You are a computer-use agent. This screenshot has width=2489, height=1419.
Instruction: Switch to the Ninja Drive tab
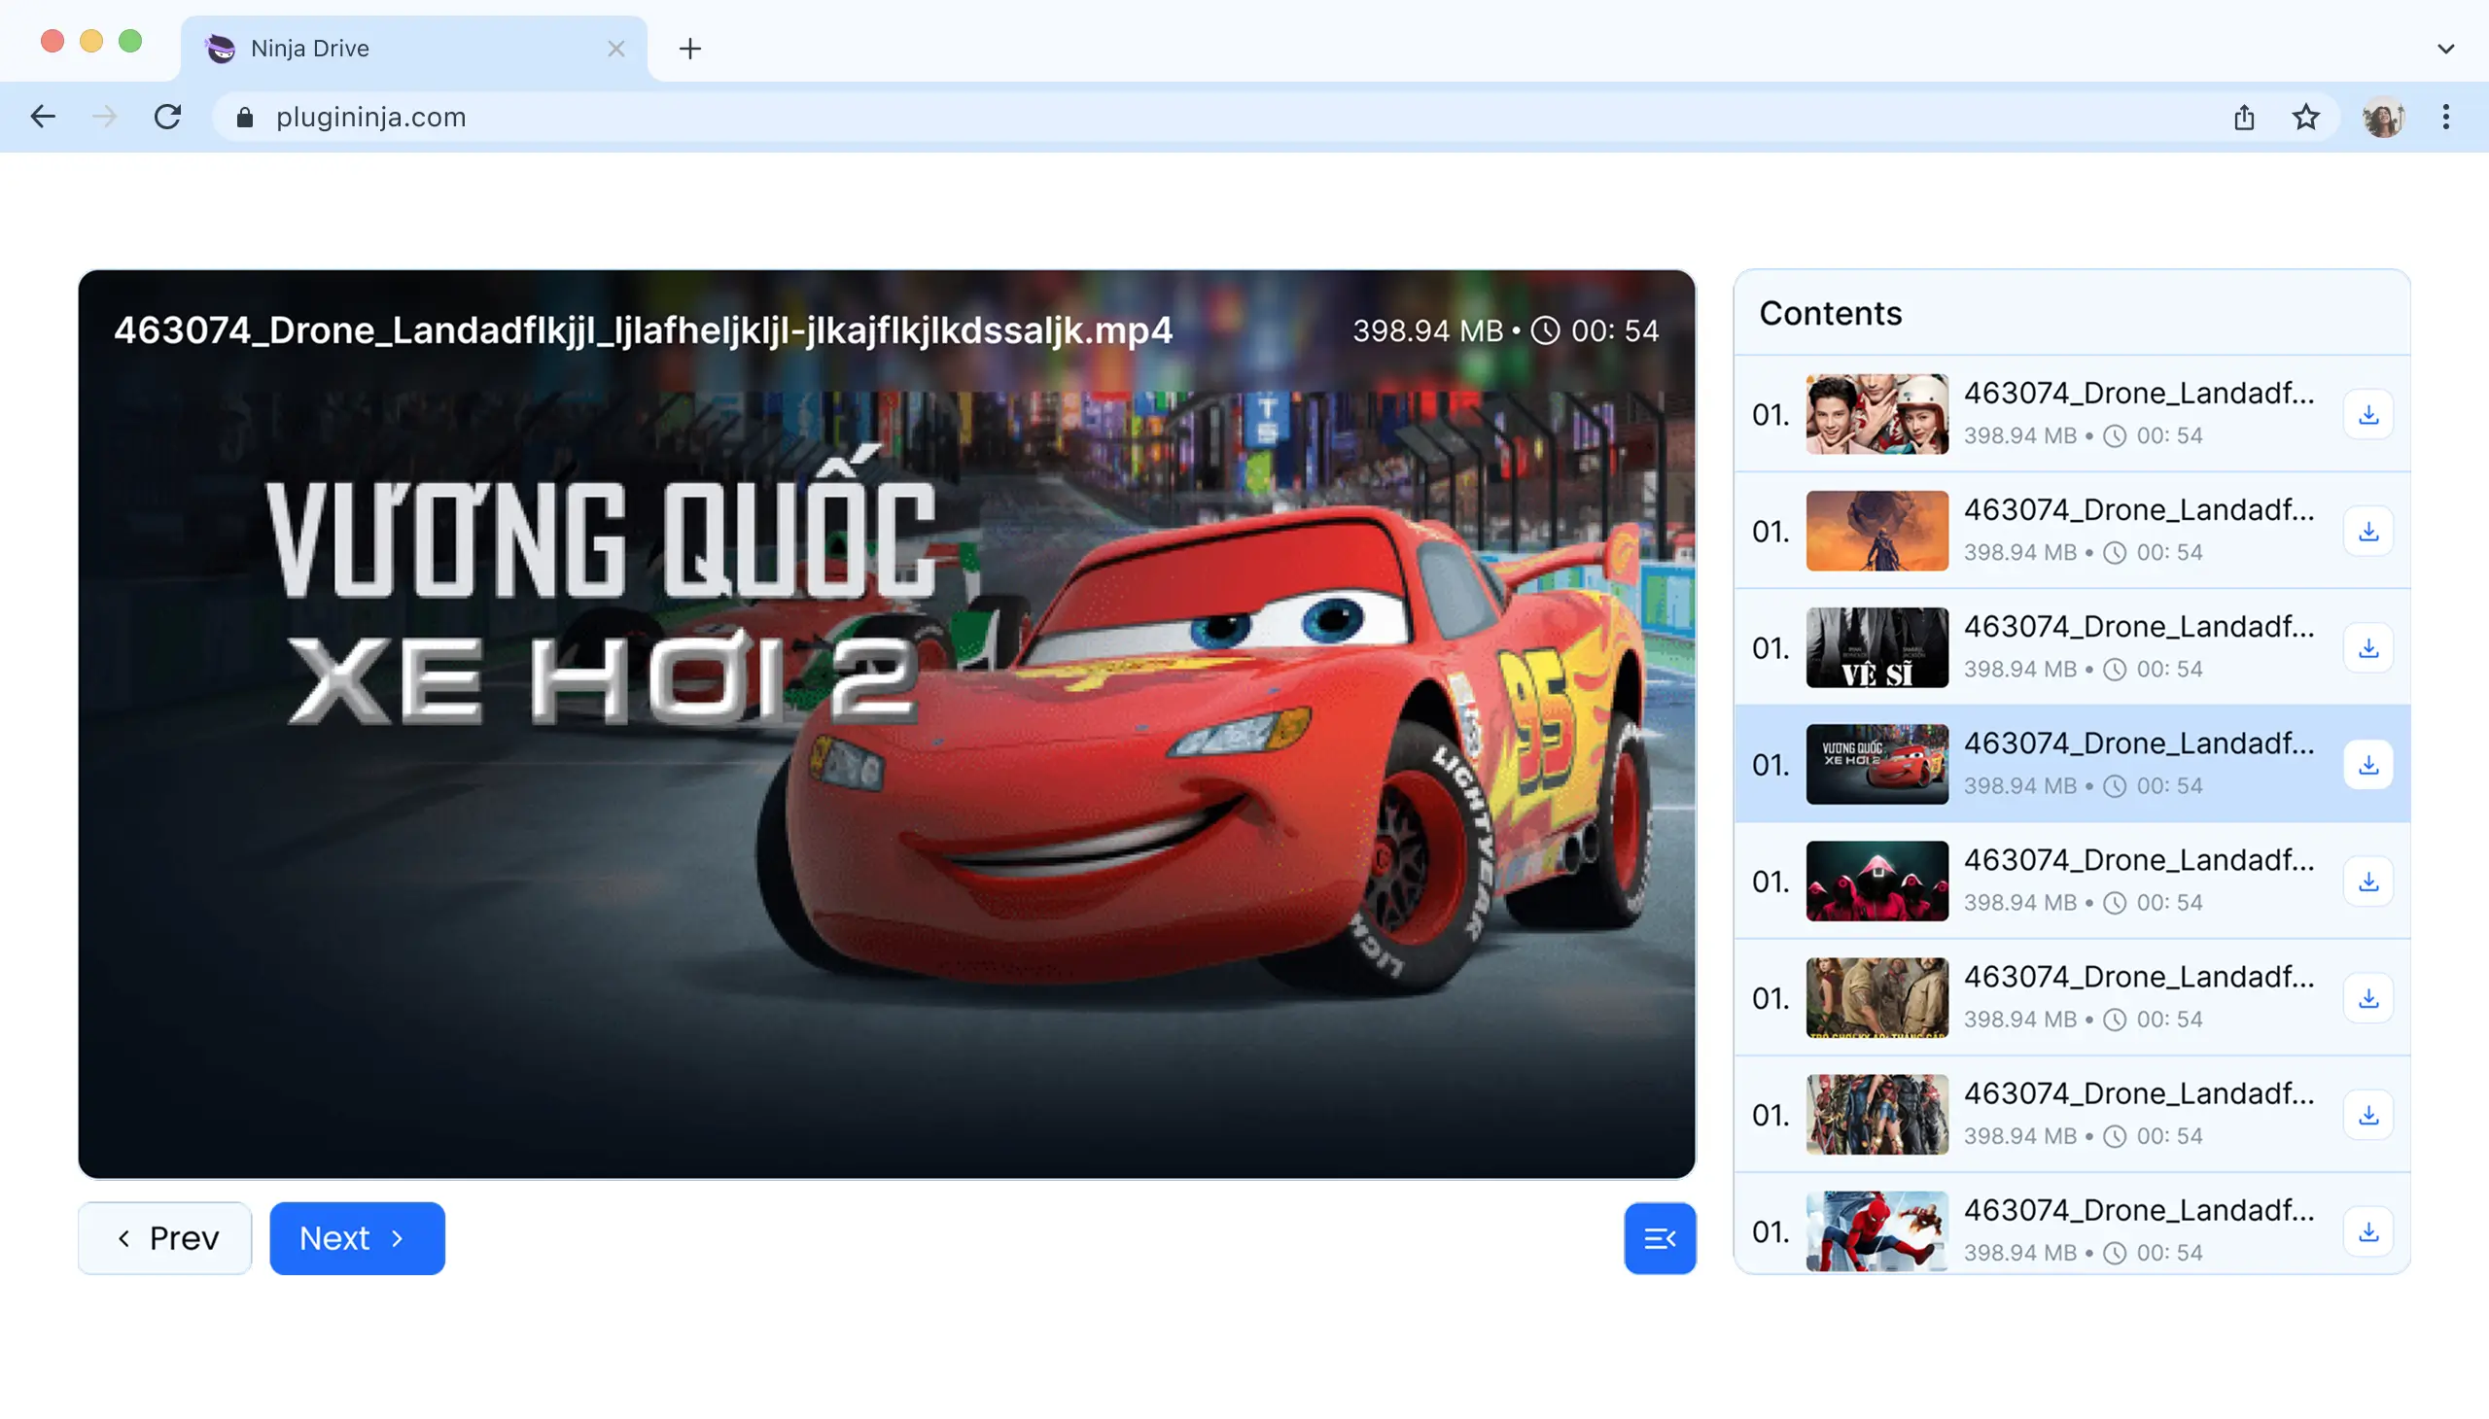[414, 49]
